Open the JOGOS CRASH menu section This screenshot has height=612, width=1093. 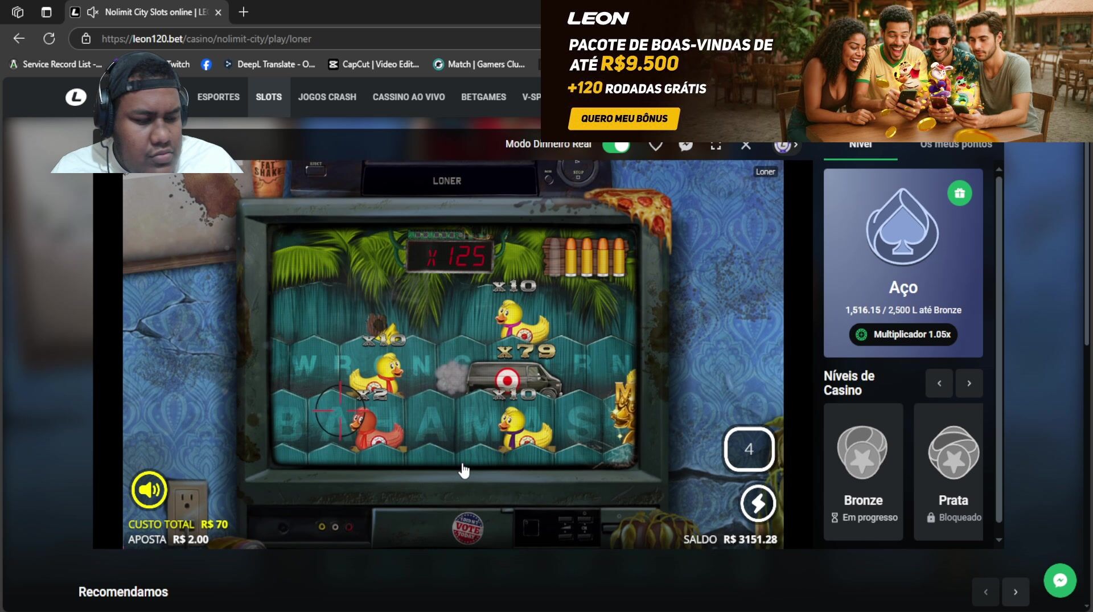click(327, 97)
